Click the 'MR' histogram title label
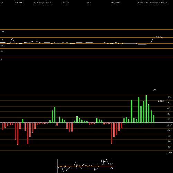 coord(154,90)
